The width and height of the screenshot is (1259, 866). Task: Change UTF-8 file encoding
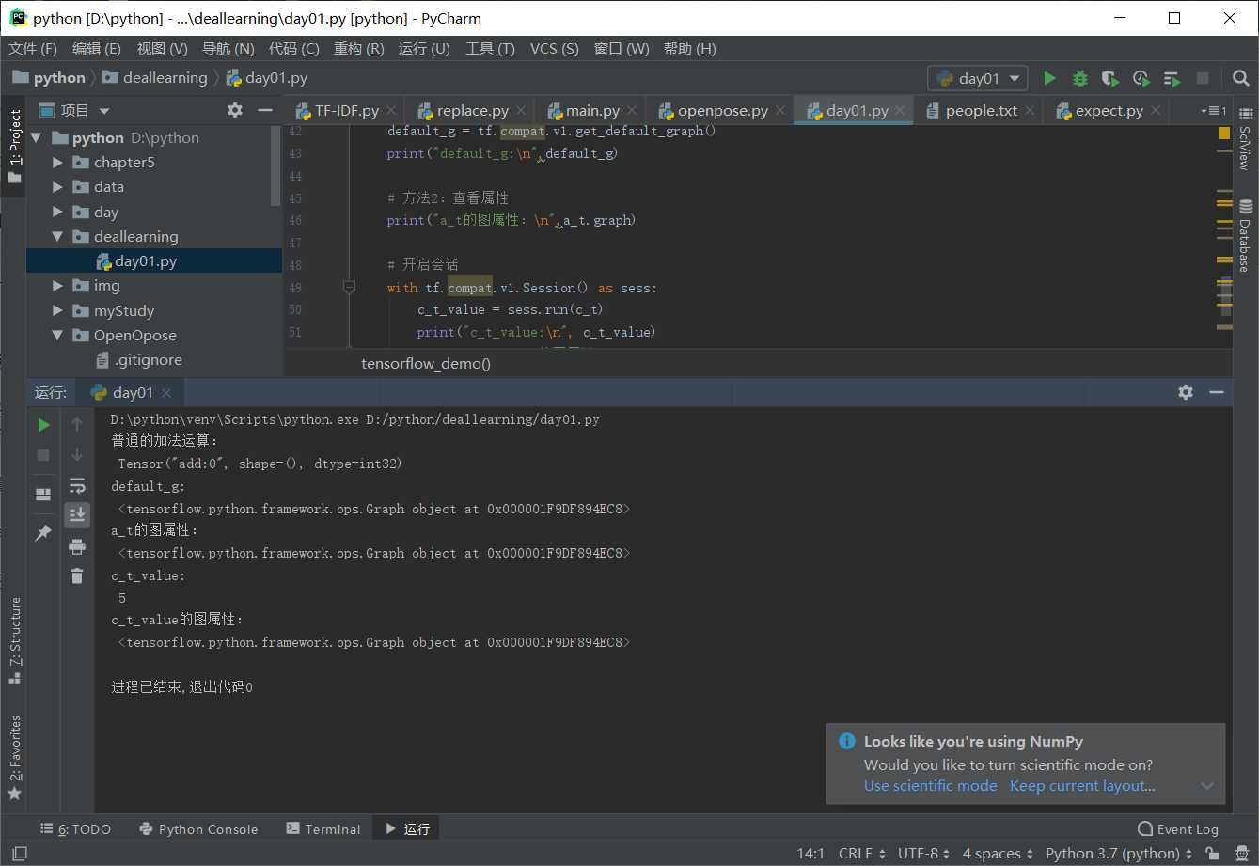[923, 854]
